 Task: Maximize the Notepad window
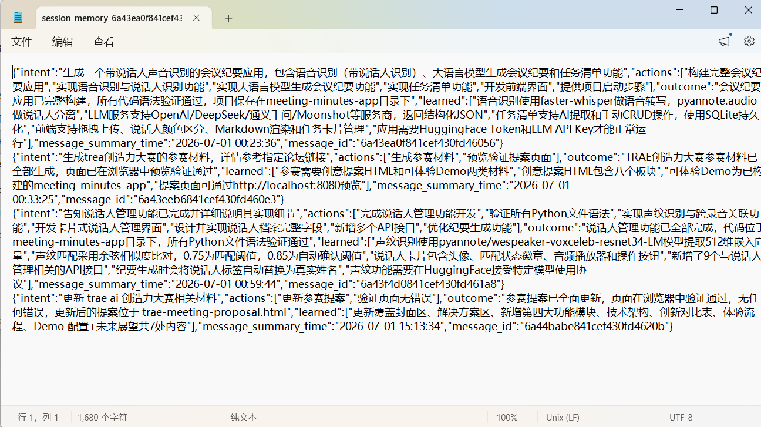tap(714, 10)
